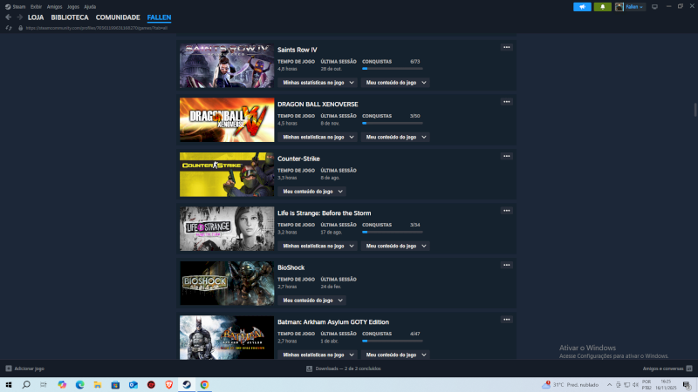Go to the COMUNIDADE tab
This screenshot has width=698, height=392.
coord(118,17)
